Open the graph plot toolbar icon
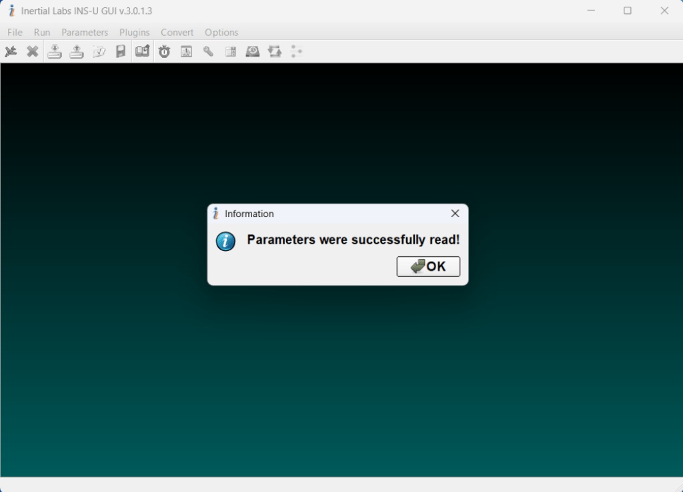This screenshot has height=492, width=683. pos(186,51)
